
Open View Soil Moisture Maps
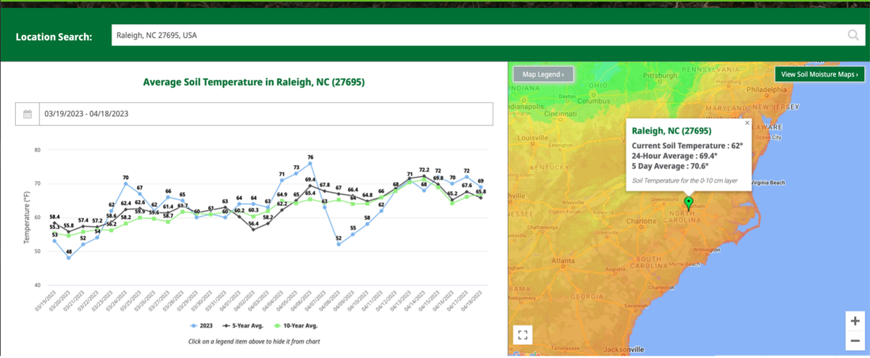pyautogui.click(x=819, y=74)
